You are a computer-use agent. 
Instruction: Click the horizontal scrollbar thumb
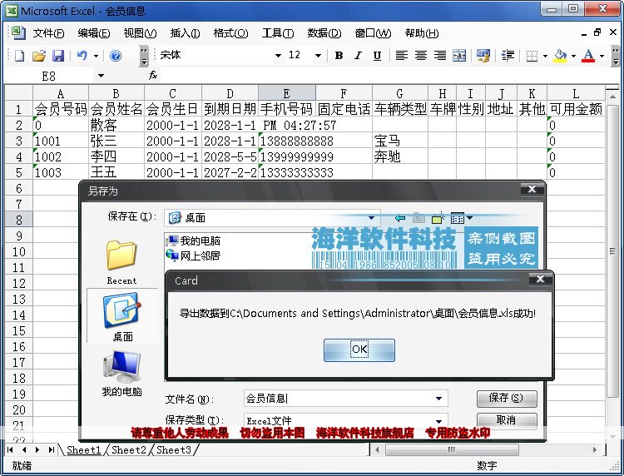(452, 449)
